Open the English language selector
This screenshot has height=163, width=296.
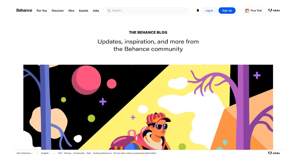click(x=46, y=153)
